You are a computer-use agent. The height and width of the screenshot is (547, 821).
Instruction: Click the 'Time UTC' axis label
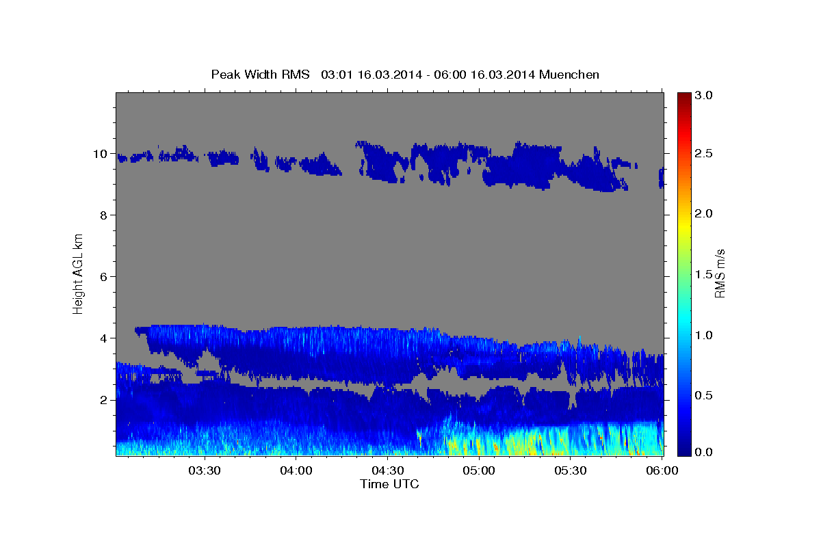(389, 484)
